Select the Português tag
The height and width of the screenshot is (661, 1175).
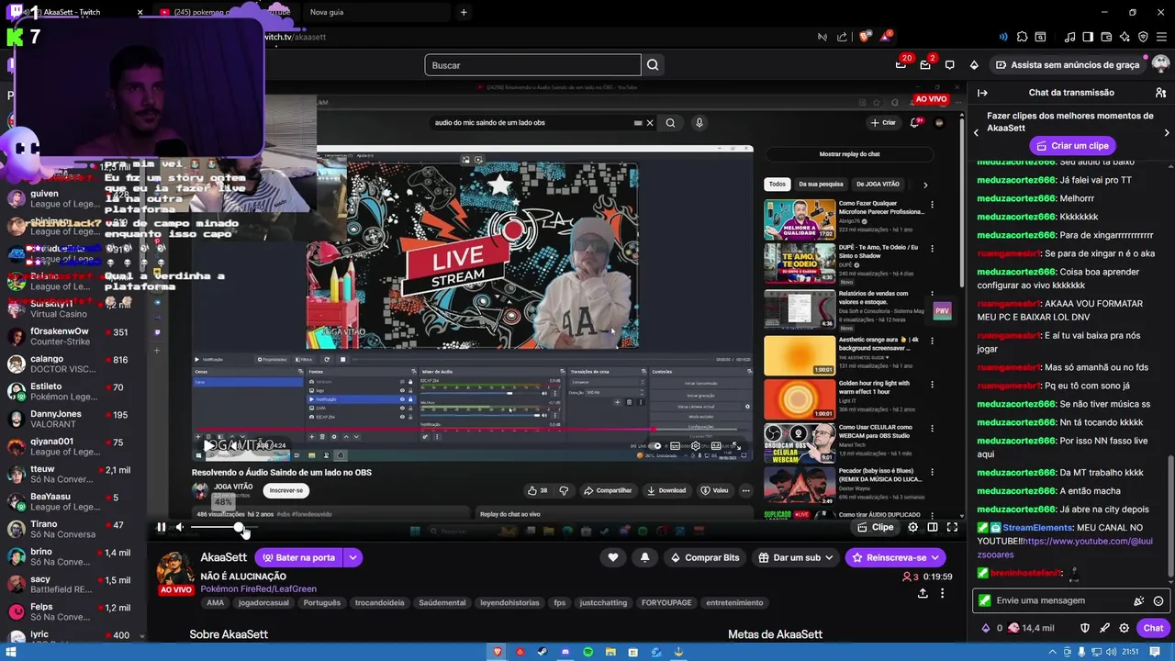[321, 603]
